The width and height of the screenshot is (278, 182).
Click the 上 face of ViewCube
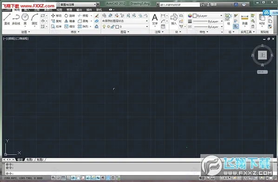coord(262,55)
